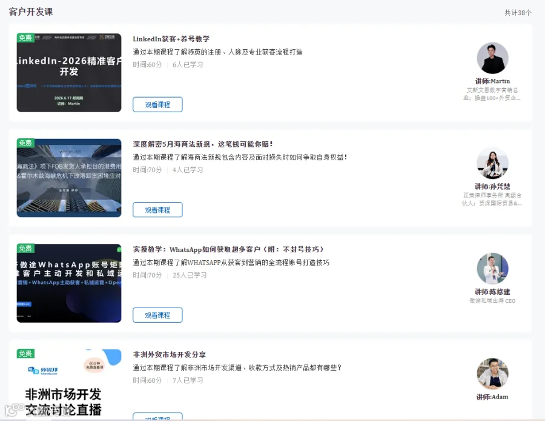Click the description about WHATSAPP从获客到营销

pos(231,262)
